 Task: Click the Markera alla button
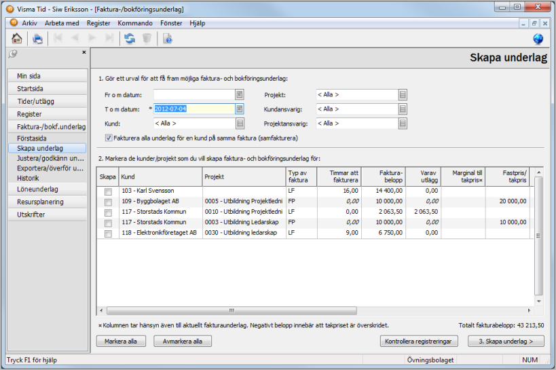[x=121, y=341]
